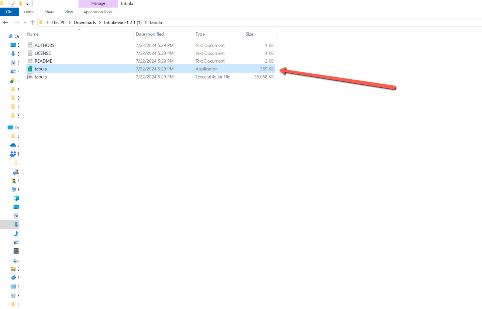The height and width of the screenshot is (309, 482).
Task: Click the Videos filmstrip icon in sidebar
Action: (x=16, y=251)
